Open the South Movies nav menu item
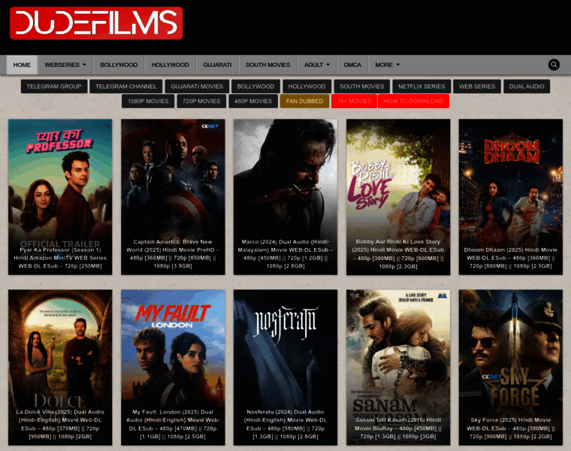The height and width of the screenshot is (451, 571). click(x=267, y=65)
